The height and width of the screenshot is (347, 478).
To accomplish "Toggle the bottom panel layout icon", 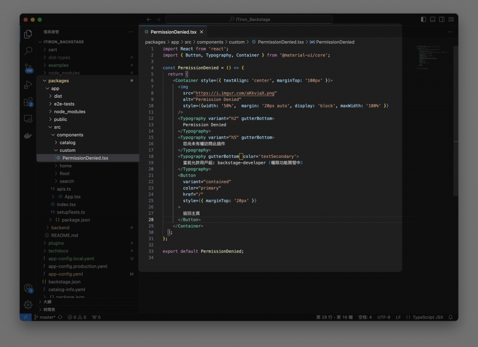I will coord(433,20).
